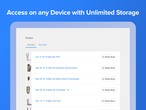
Task: Switch to the My Scans tab
Action: [43, 45]
